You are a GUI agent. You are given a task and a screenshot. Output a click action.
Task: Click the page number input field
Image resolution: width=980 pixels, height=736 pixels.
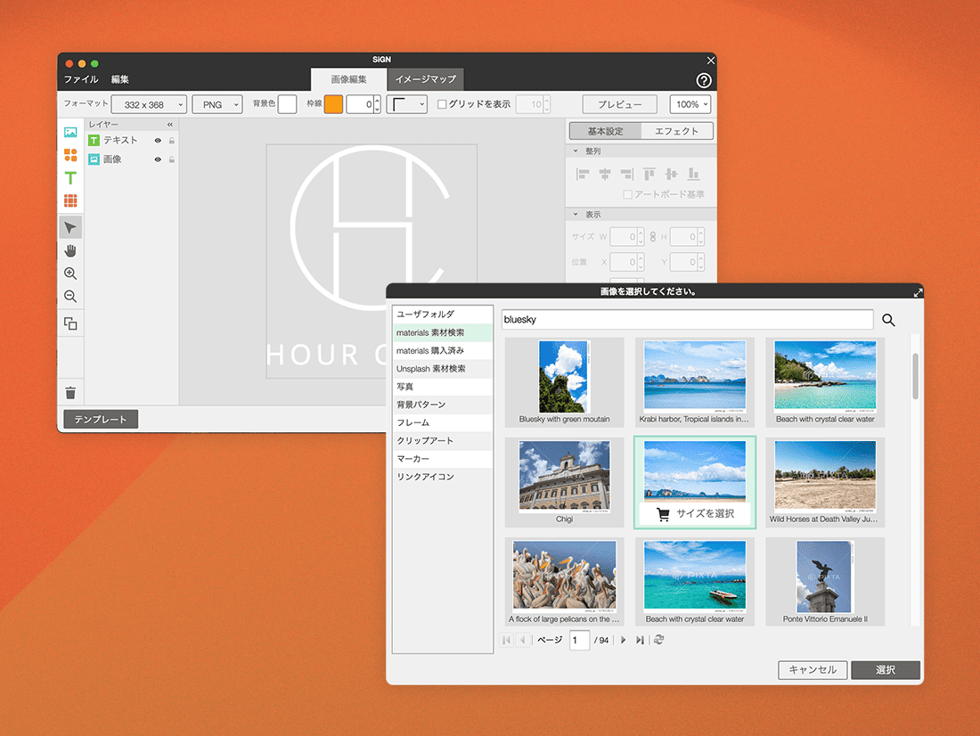(x=579, y=641)
